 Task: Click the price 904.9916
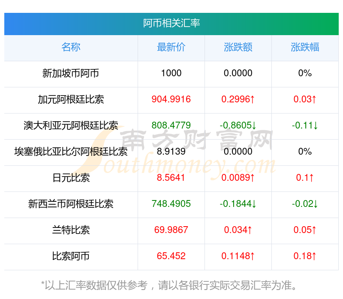coord(171,99)
